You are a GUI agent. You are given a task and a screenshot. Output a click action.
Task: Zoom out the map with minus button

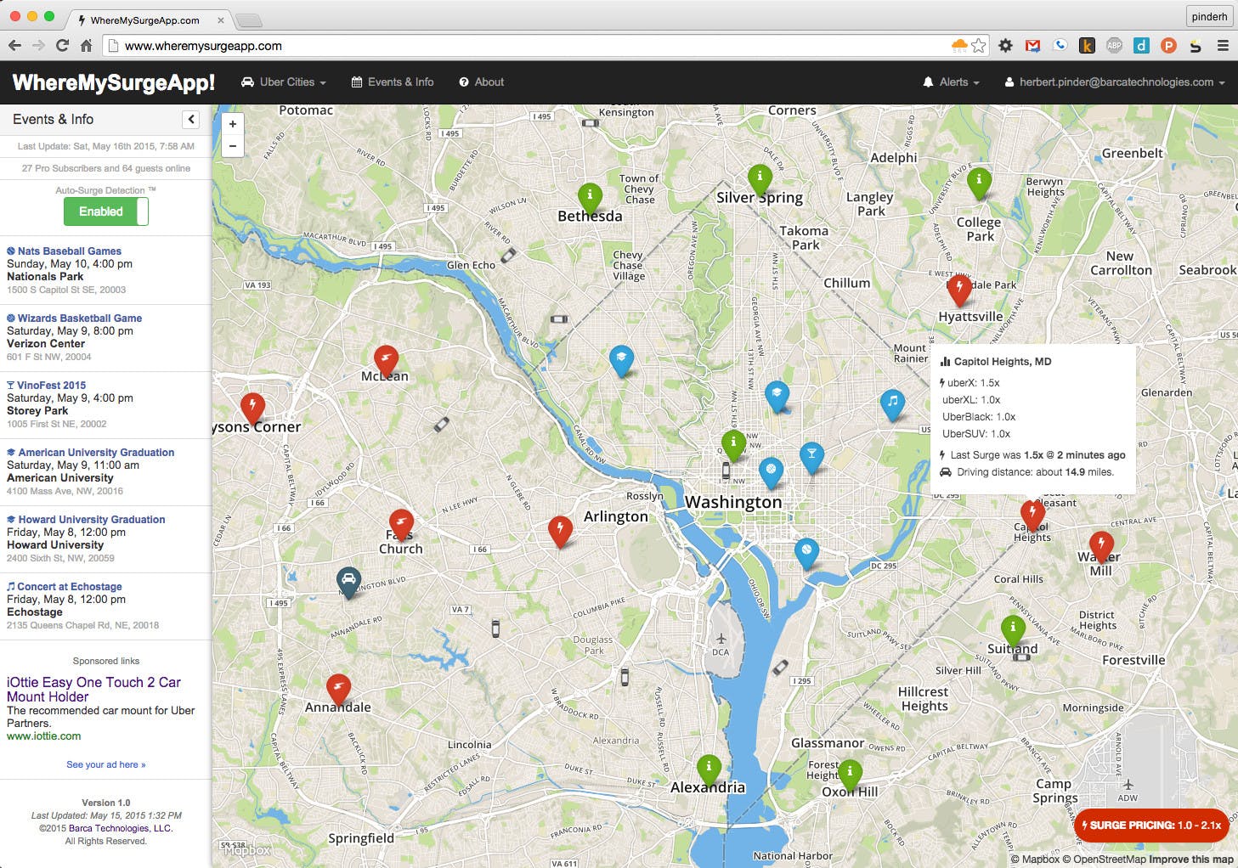point(233,146)
